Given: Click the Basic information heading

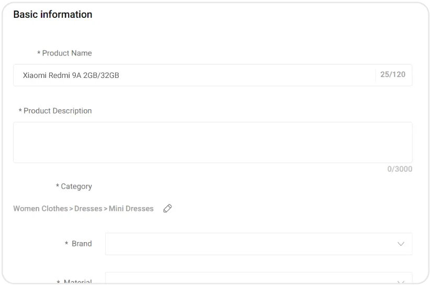Looking at the screenshot, I should [x=53, y=15].
